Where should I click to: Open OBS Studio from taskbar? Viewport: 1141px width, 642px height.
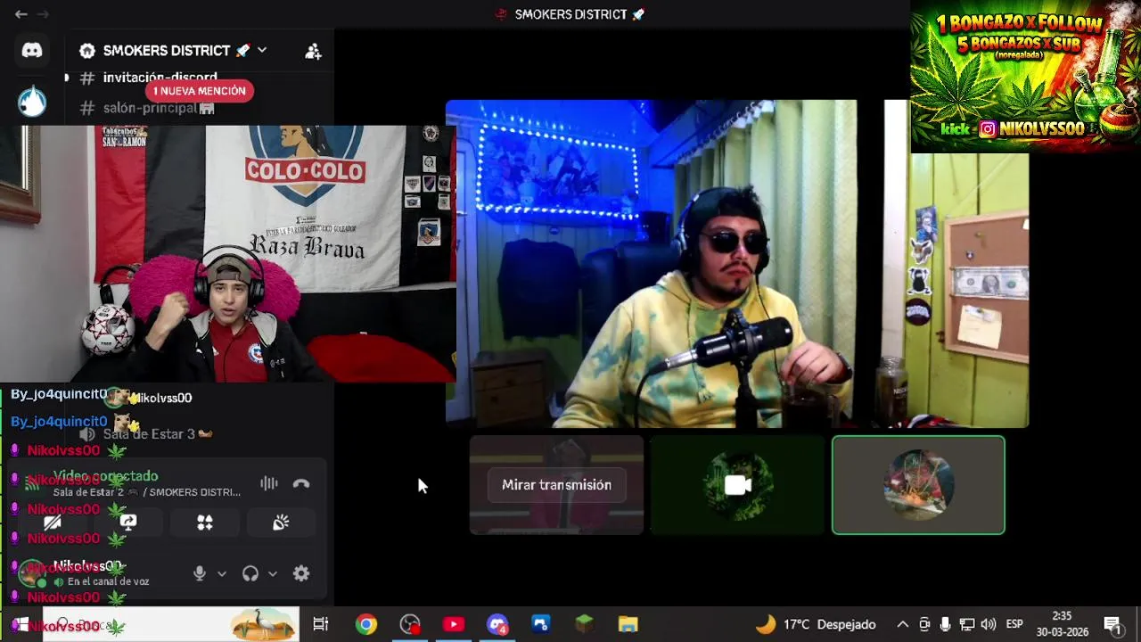pos(410,624)
